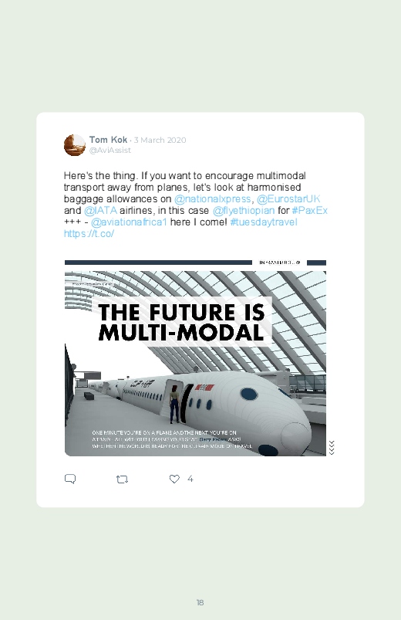Open the @IATA mention link
Viewport: 401px width, 620px height.
100,210
